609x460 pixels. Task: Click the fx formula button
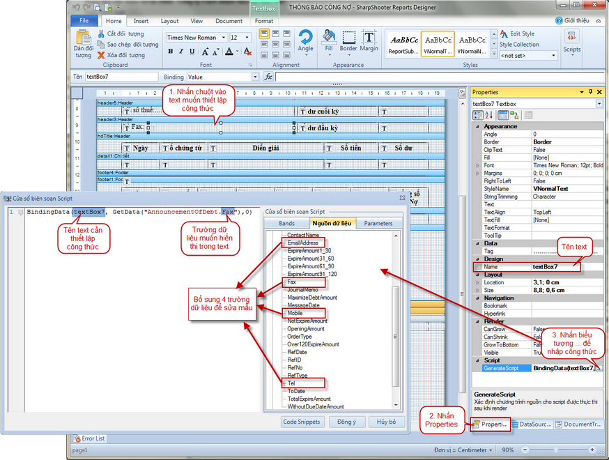click(x=268, y=77)
